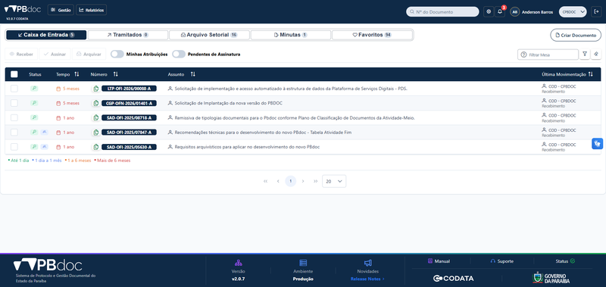Open the Relatórios menu

(91, 10)
